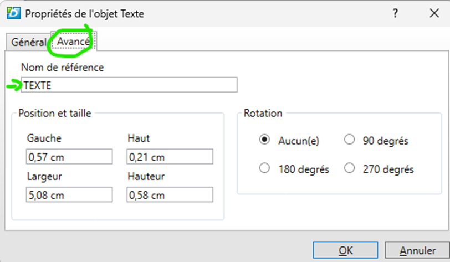Click inside the Haut value field
This screenshot has height=262, width=450.
170,157
